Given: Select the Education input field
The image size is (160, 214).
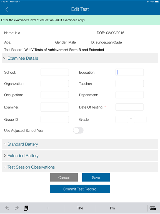Looking at the screenshot, I should point(129,72).
